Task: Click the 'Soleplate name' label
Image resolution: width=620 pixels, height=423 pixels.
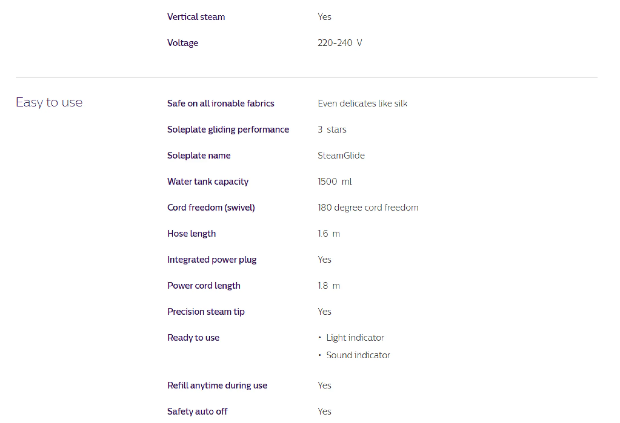Action: point(199,155)
